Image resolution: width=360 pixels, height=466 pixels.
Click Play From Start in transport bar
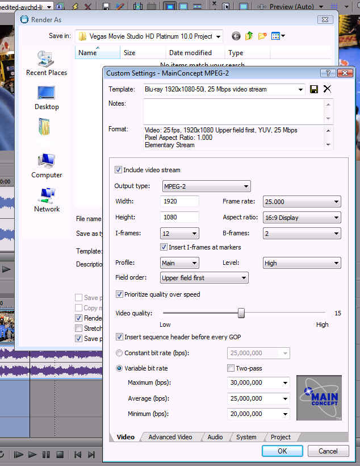pyautogui.click(x=18, y=455)
